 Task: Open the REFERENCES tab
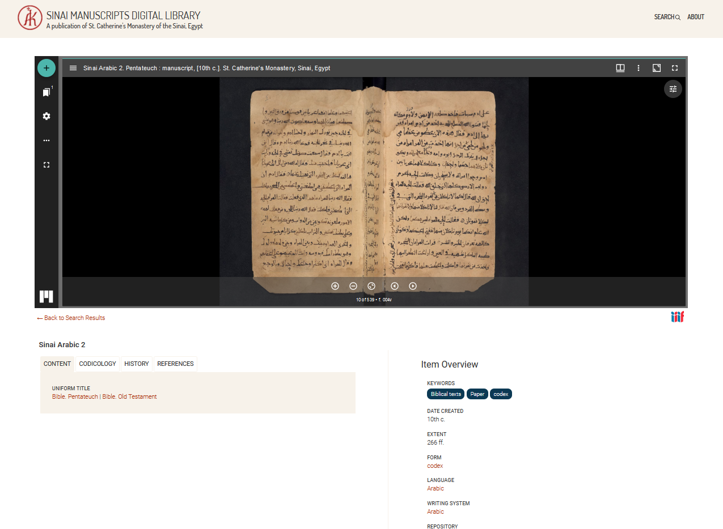(175, 364)
